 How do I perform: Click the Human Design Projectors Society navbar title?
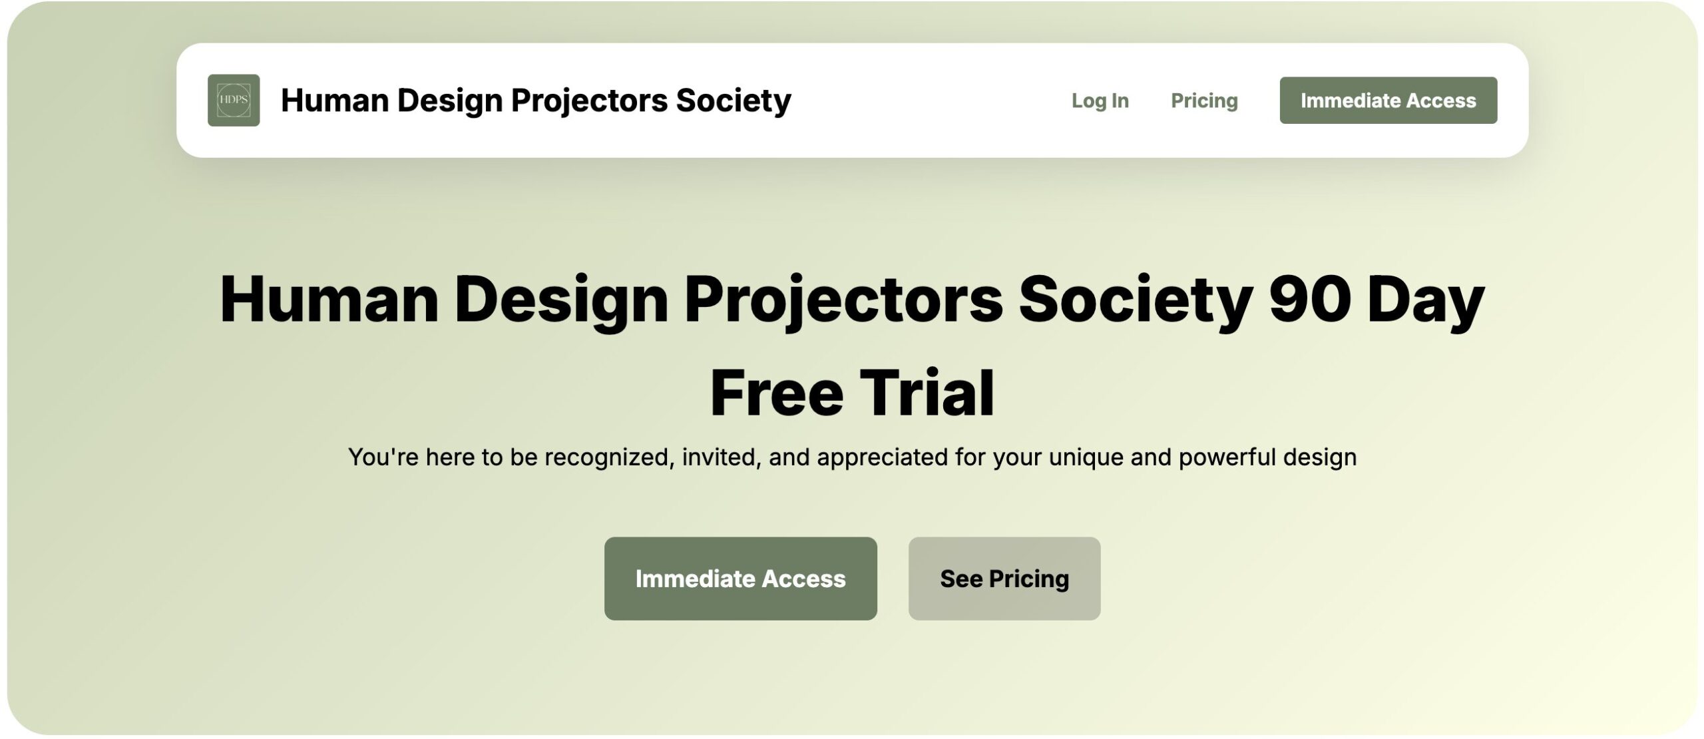[x=535, y=101]
